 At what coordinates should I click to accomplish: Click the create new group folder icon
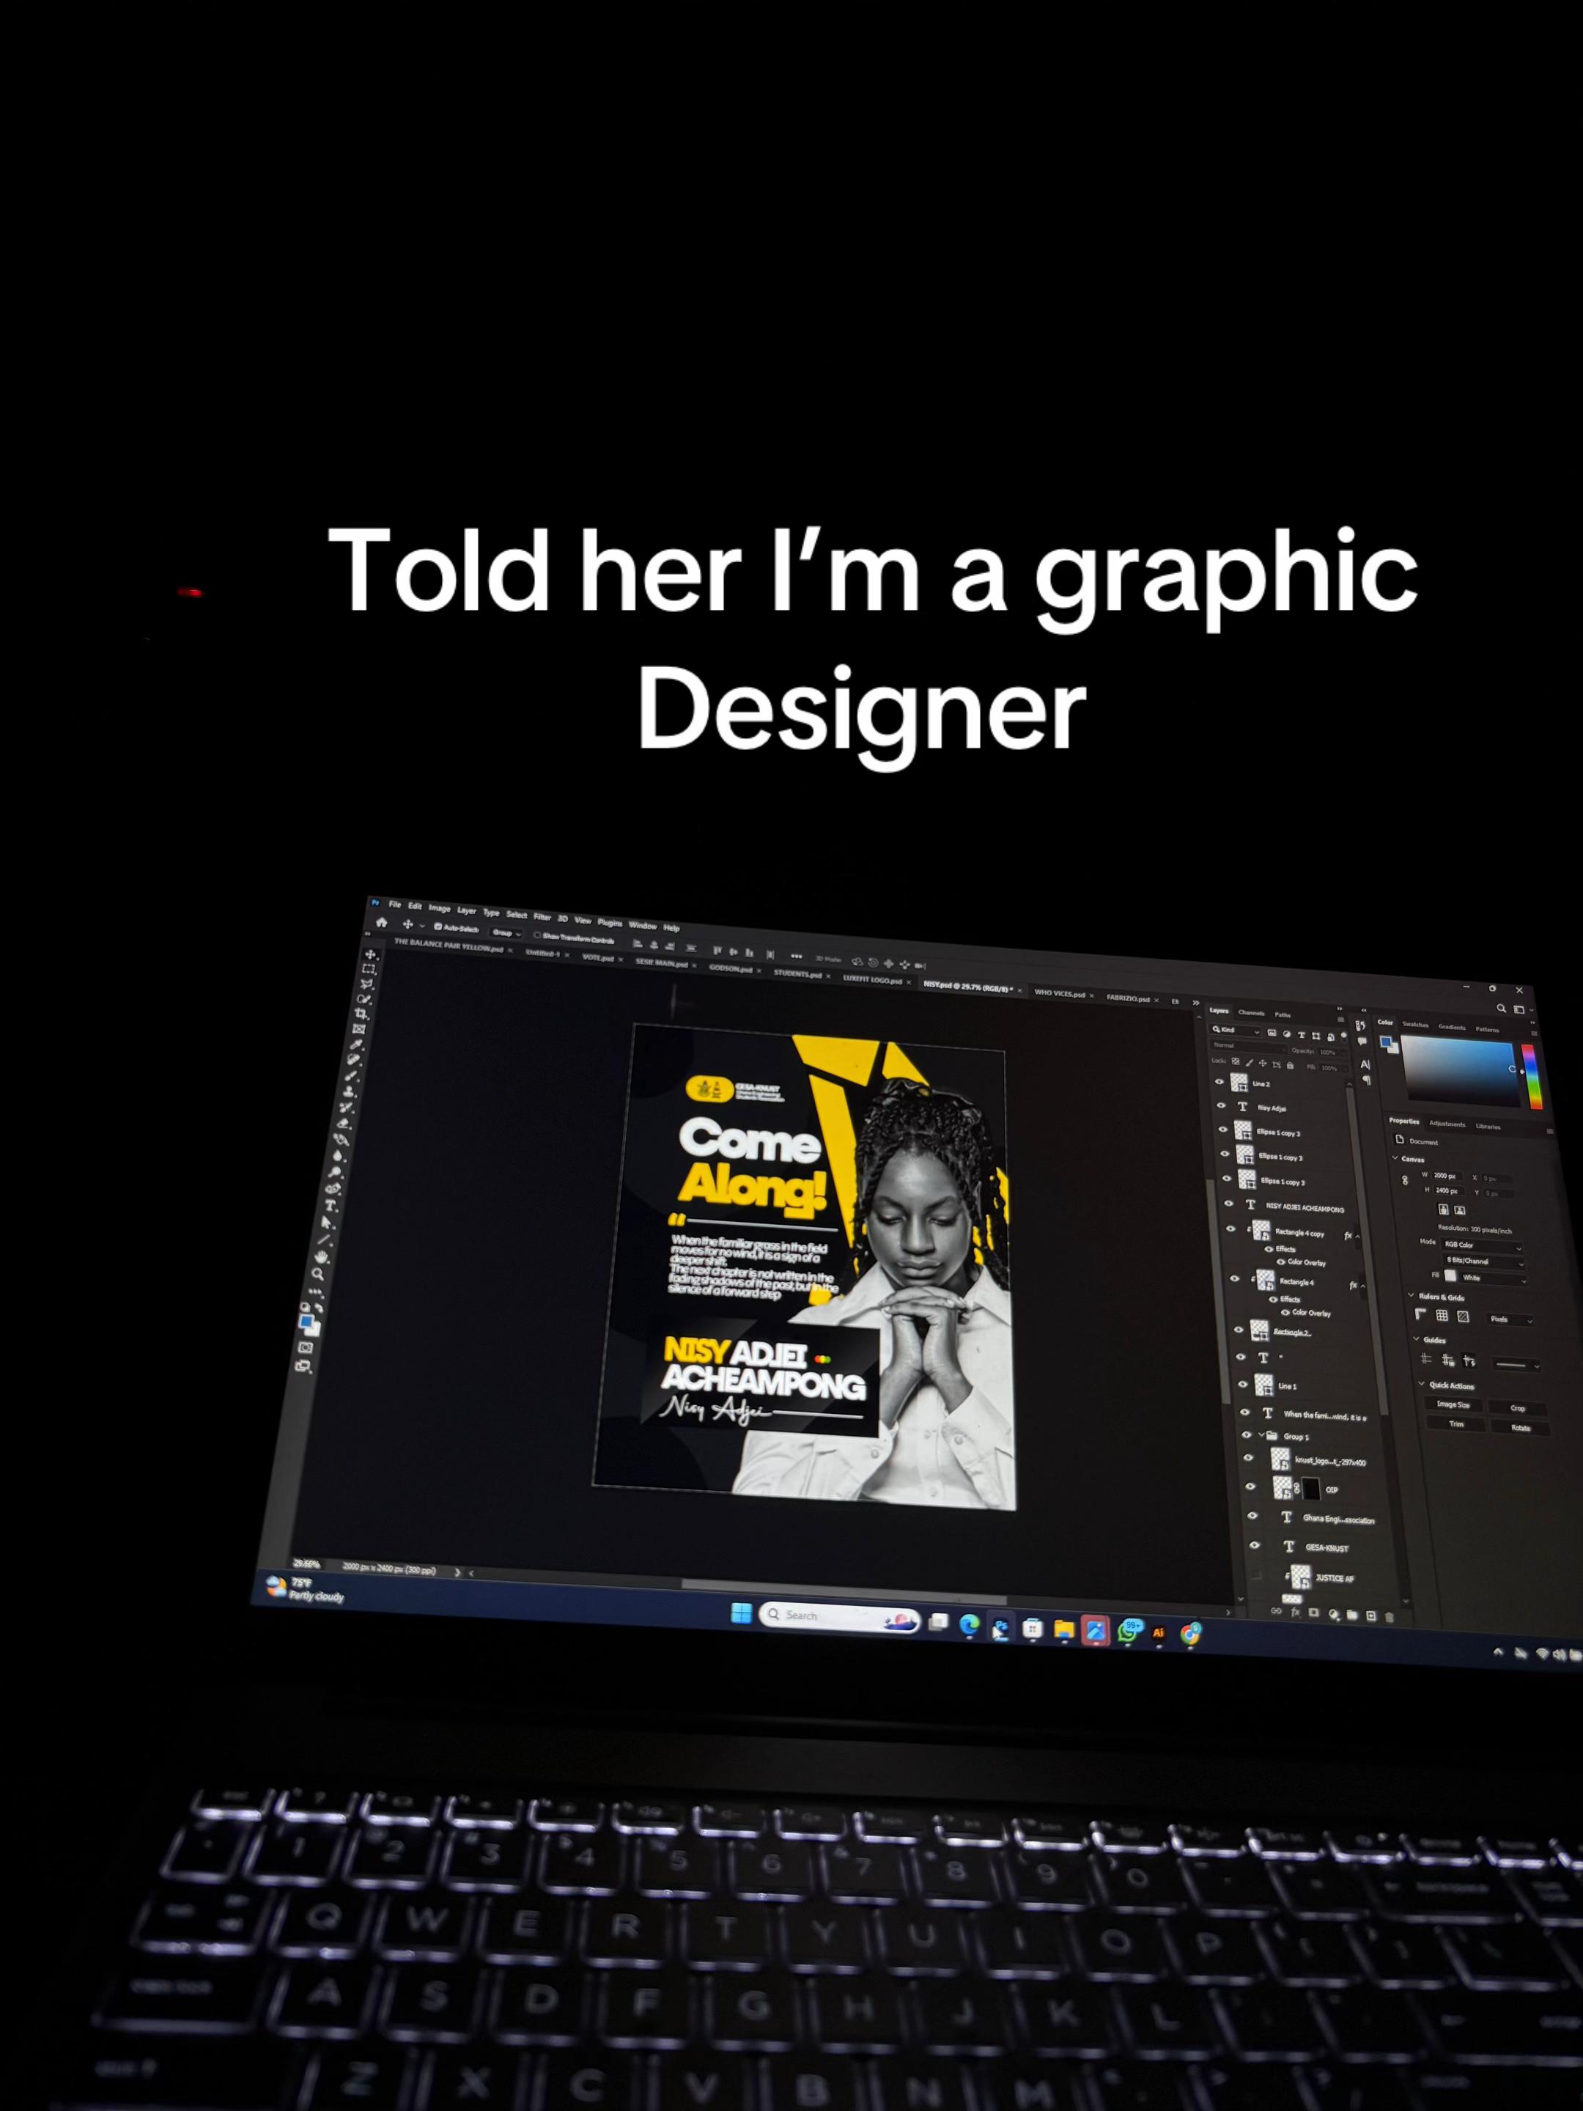(x=1351, y=1616)
